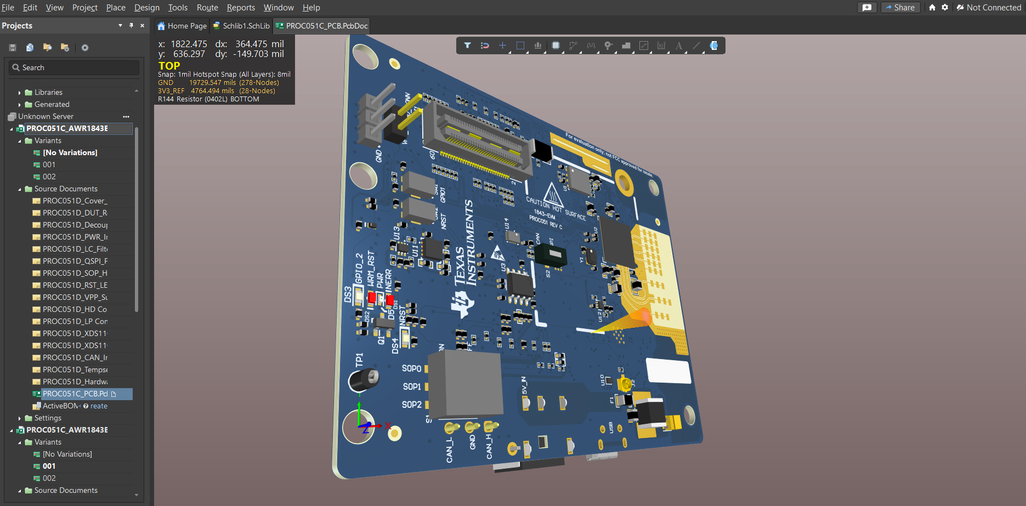Image resolution: width=1026 pixels, height=506 pixels.
Task: Select the interactive routing tool
Action: [573, 46]
